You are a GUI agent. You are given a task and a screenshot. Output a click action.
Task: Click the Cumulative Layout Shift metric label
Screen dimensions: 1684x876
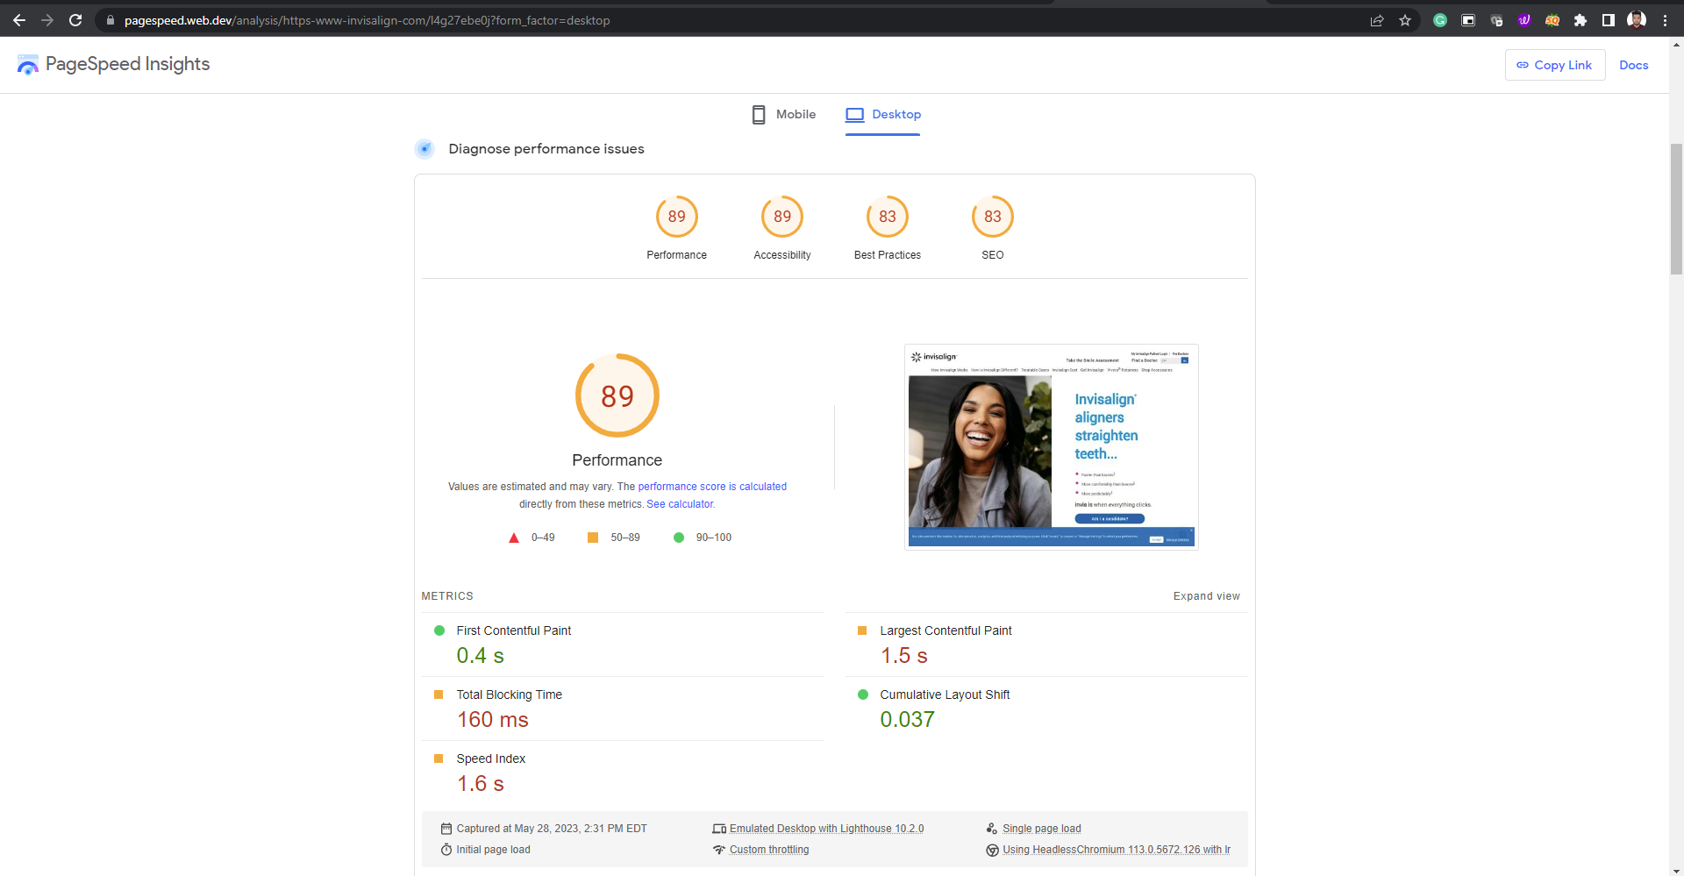[x=945, y=694]
